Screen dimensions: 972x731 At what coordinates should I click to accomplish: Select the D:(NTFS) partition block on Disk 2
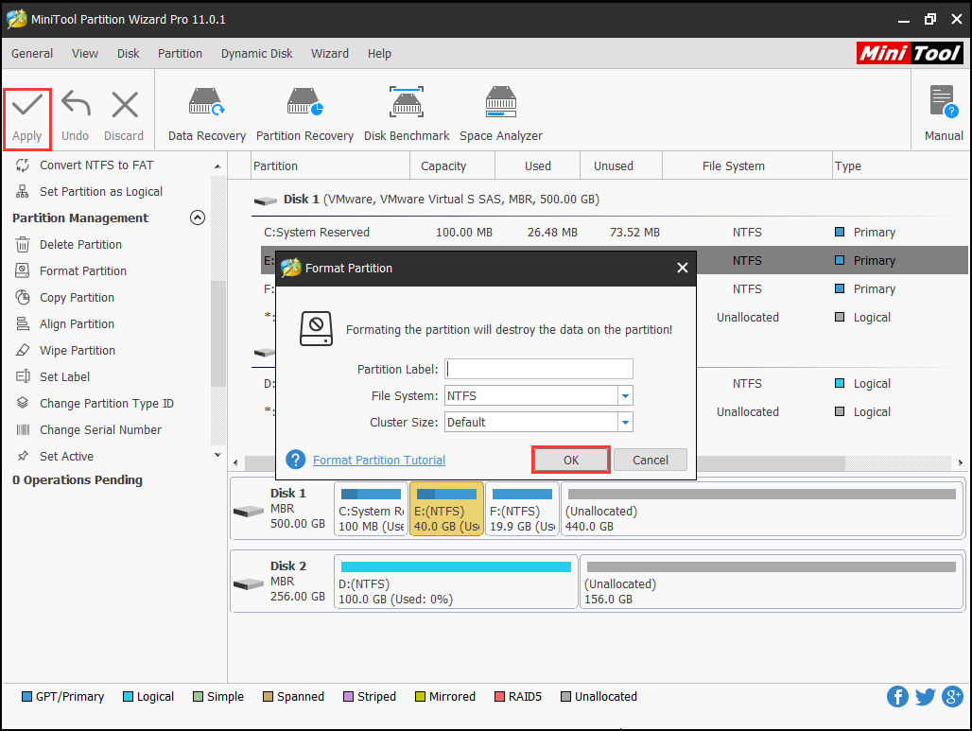[456, 581]
